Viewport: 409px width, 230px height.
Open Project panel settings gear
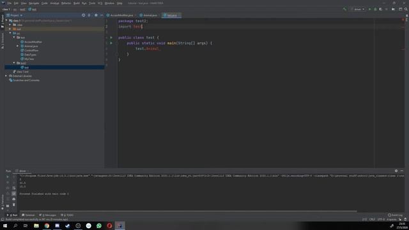pos(96,15)
